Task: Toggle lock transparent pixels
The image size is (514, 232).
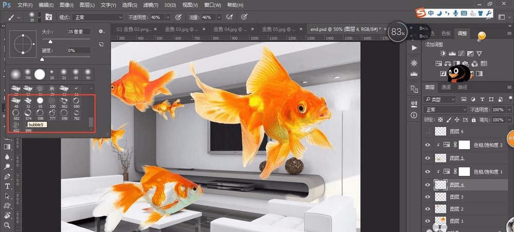Action: point(440,120)
